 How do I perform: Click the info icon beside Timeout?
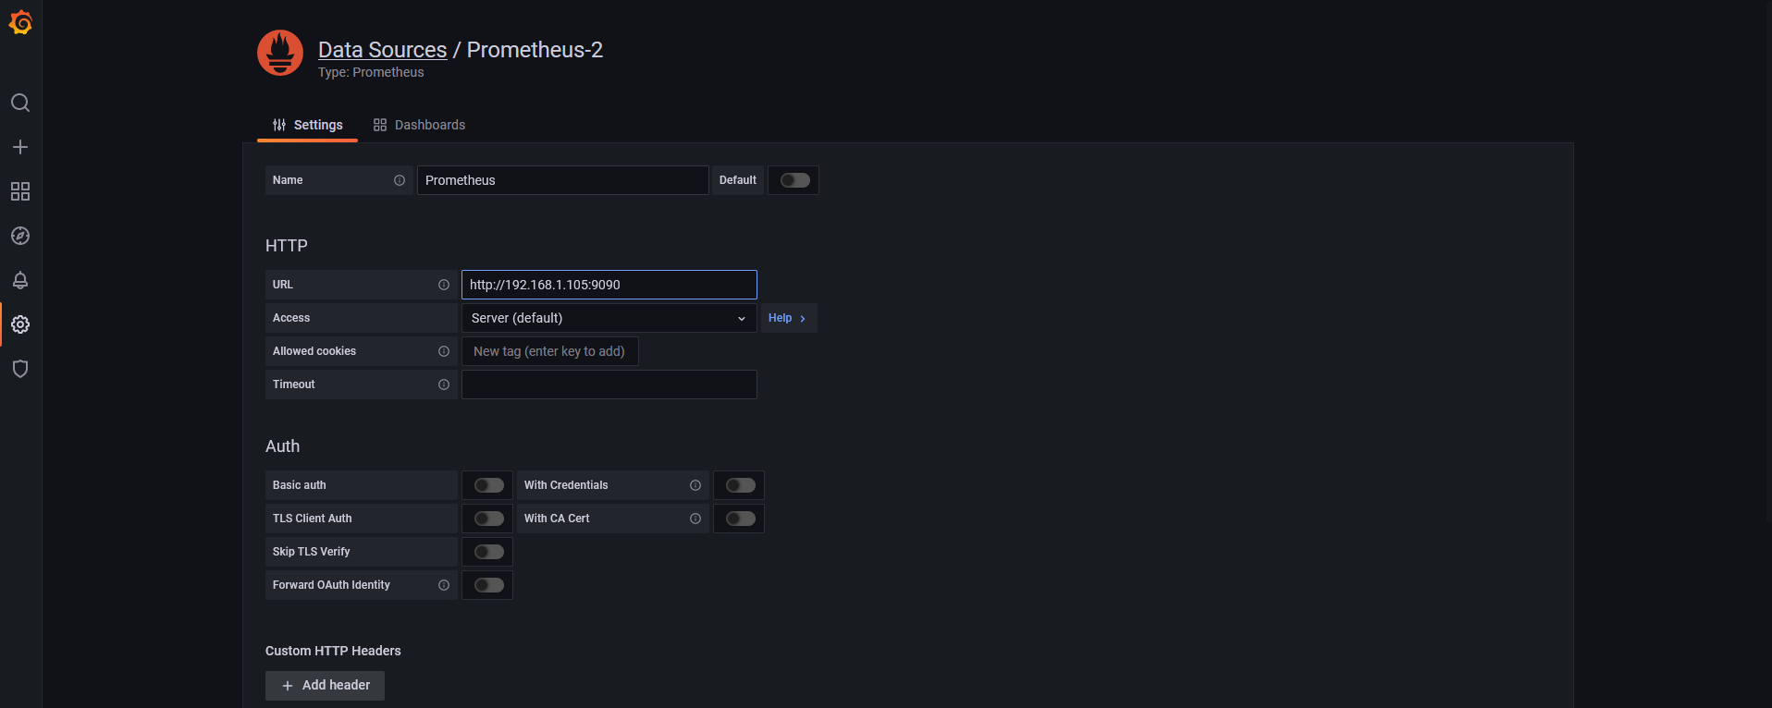pos(444,385)
